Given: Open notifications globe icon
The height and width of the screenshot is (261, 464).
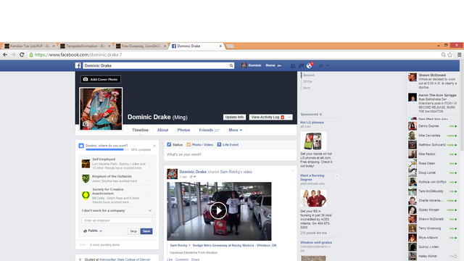Looking at the screenshot, I should click(x=310, y=66).
